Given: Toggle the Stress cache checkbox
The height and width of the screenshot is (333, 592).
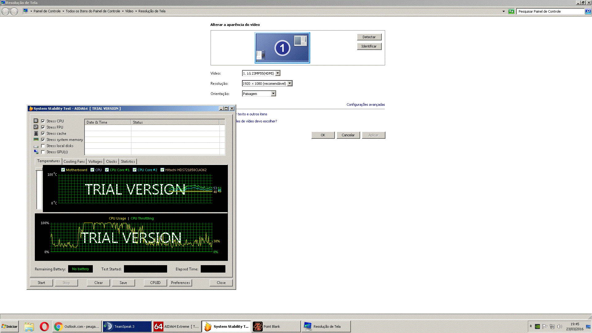Looking at the screenshot, I should tap(43, 134).
